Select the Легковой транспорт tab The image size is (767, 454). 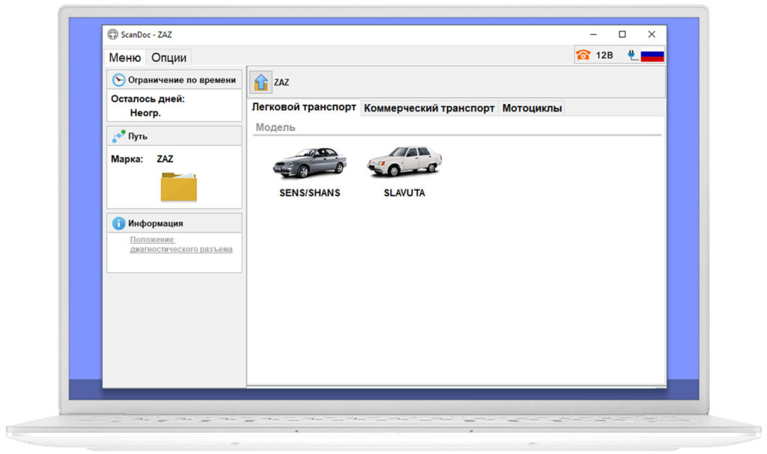pos(304,107)
